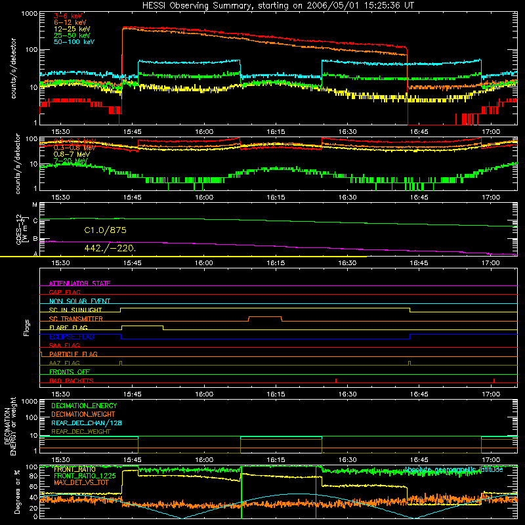
Task: Select the FLARE_FLAG label
Action: 68,327
